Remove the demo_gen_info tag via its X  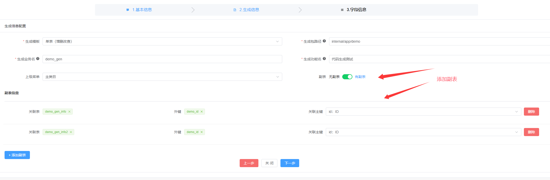pyautogui.click(x=69, y=112)
